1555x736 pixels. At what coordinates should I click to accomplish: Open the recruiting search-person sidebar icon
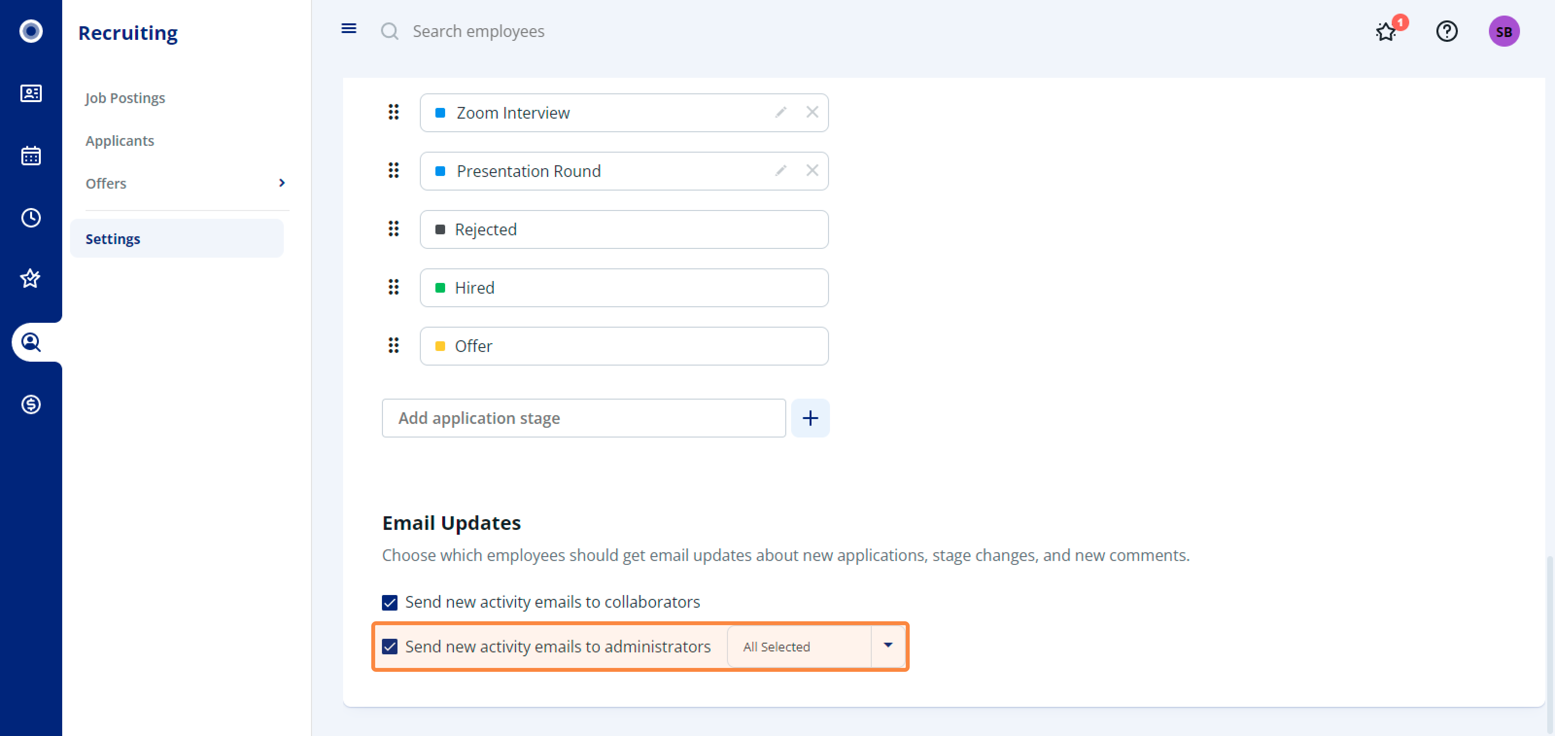click(31, 342)
